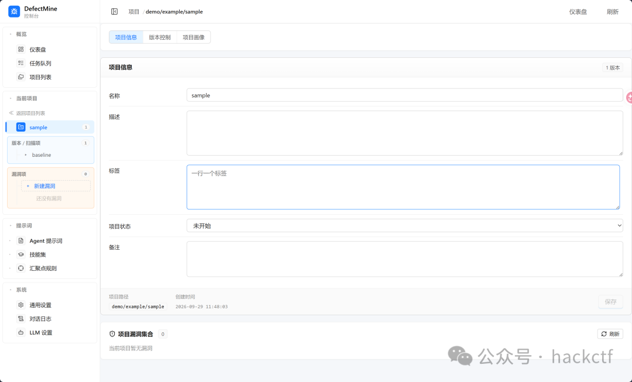Switch to the 项目信息 tab
The image size is (632, 382).
(126, 37)
